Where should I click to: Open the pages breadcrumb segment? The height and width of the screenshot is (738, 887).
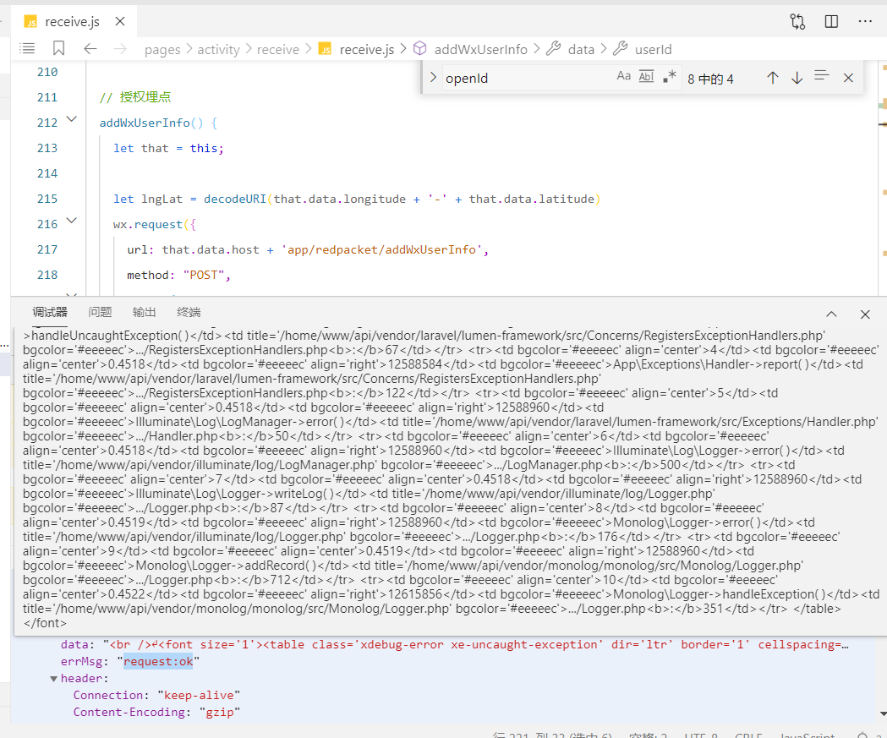click(162, 50)
